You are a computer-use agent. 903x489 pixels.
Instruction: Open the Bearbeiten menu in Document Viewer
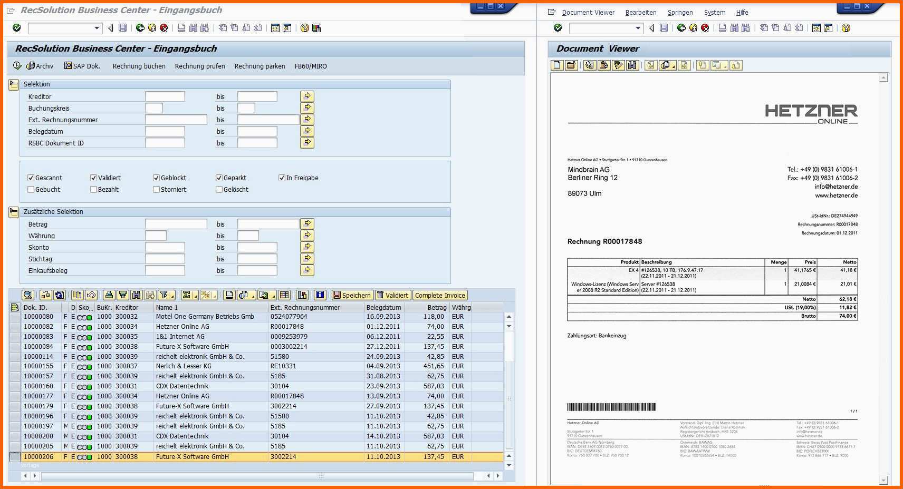click(641, 13)
